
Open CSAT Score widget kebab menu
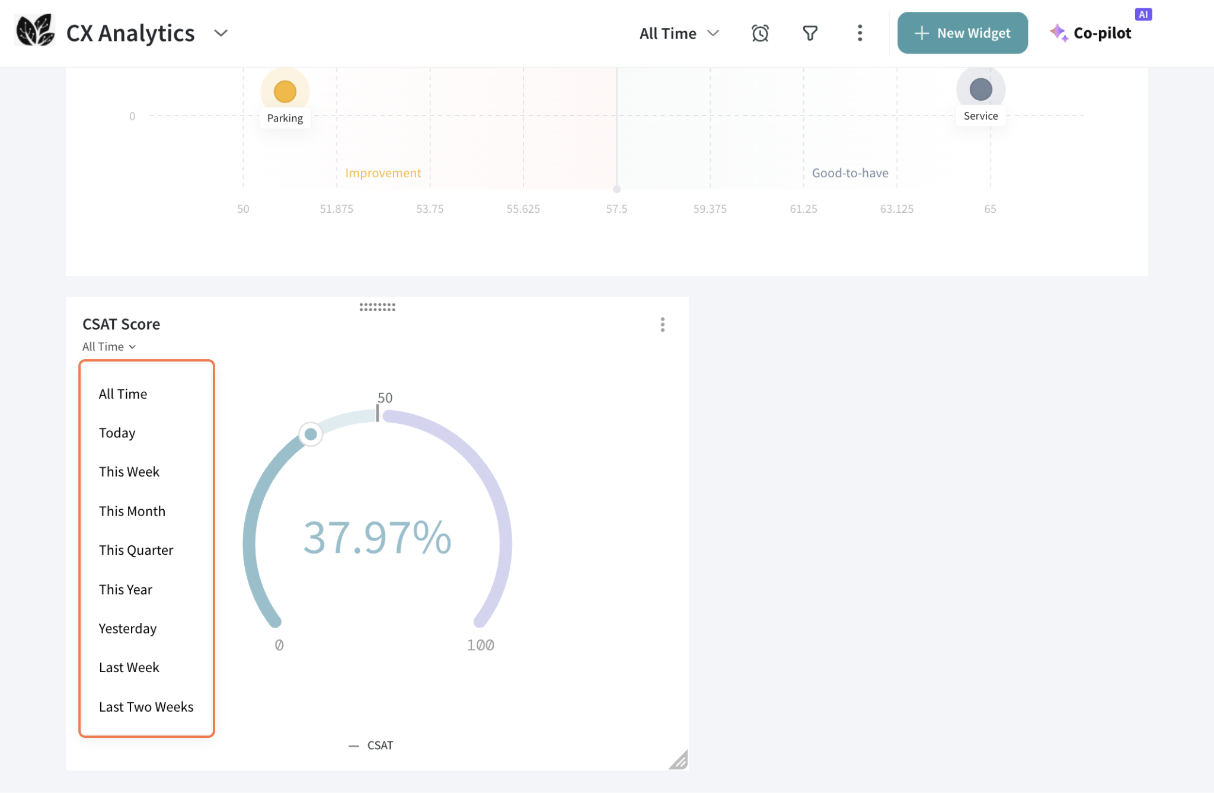click(663, 325)
